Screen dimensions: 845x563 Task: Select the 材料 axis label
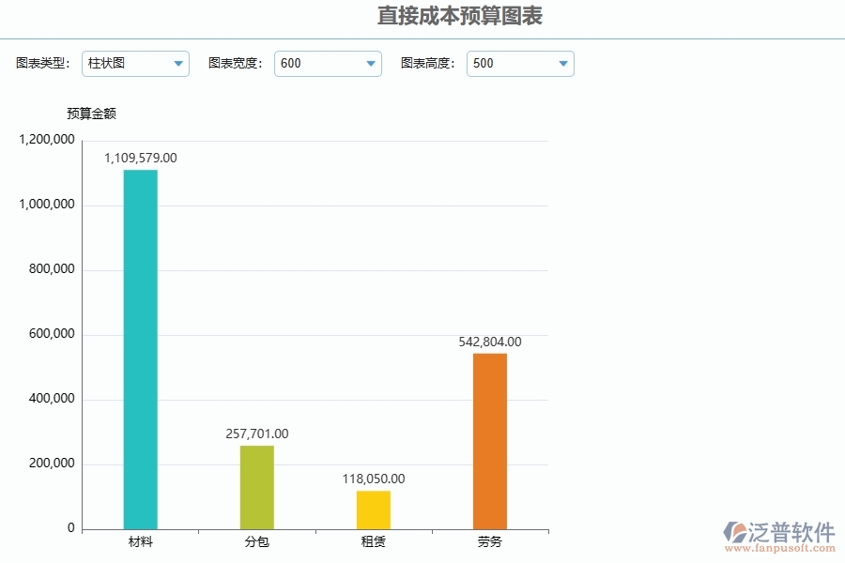coord(139,542)
